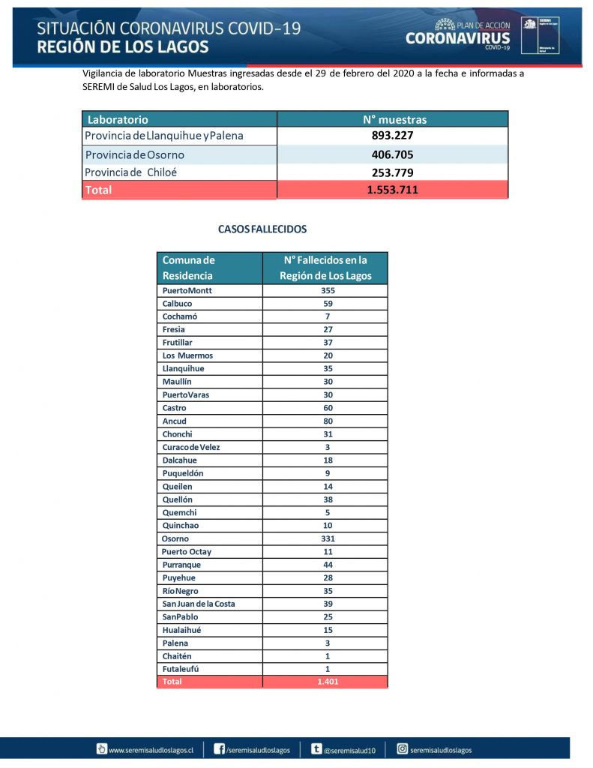593x768 pixels.
Task: Click the N° muestras column header
Action: click(393, 119)
